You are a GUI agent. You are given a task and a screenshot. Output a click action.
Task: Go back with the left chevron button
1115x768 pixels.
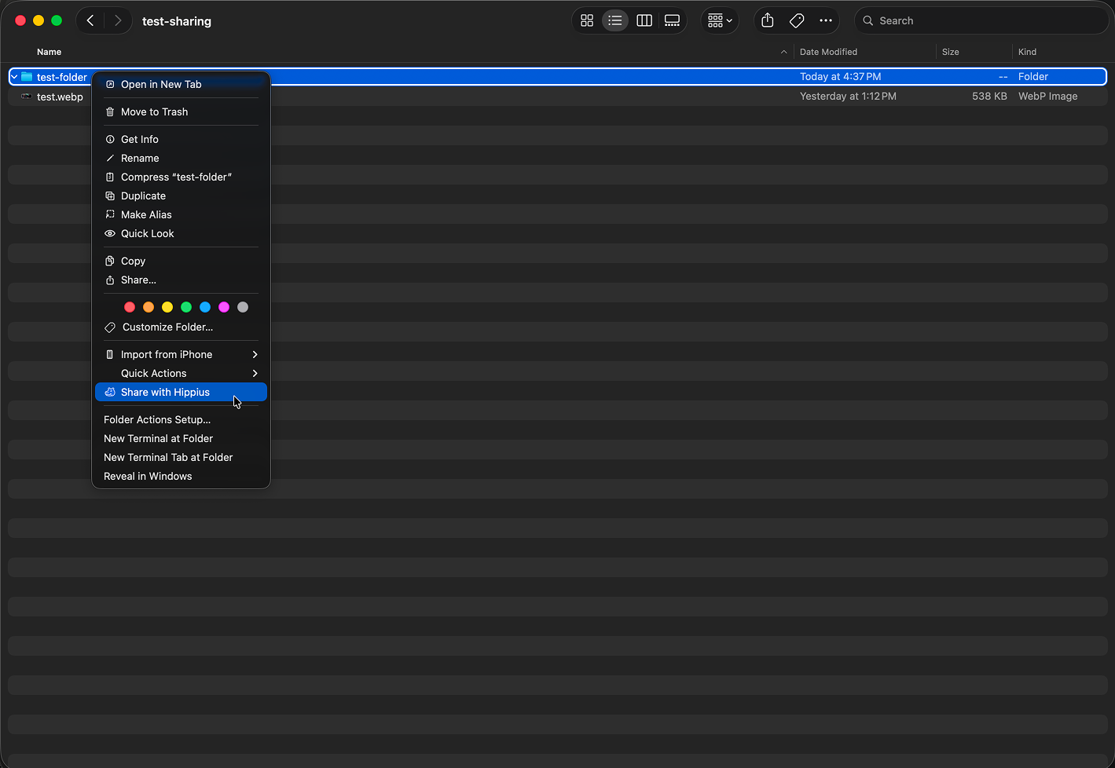point(90,20)
